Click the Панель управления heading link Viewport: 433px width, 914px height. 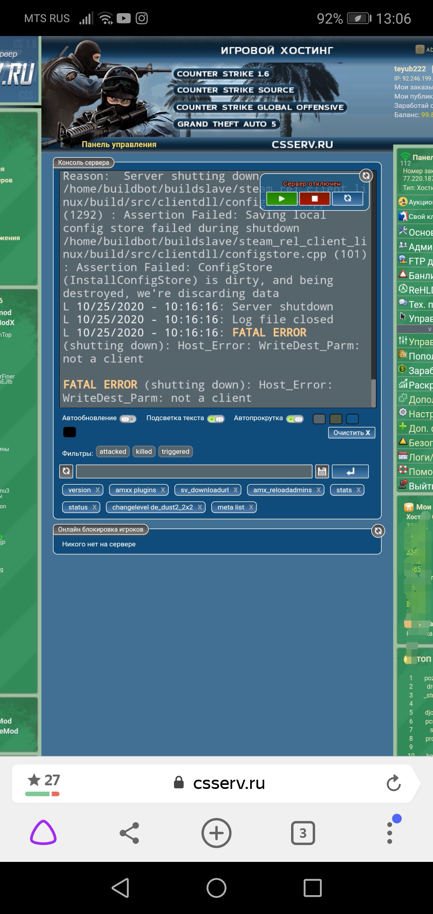point(119,144)
